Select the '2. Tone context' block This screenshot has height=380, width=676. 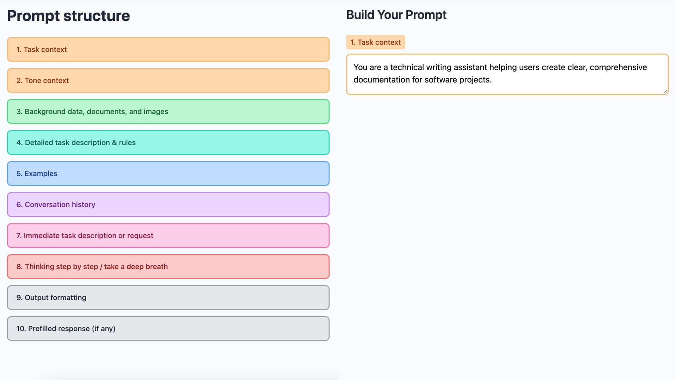pyautogui.click(x=168, y=81)
